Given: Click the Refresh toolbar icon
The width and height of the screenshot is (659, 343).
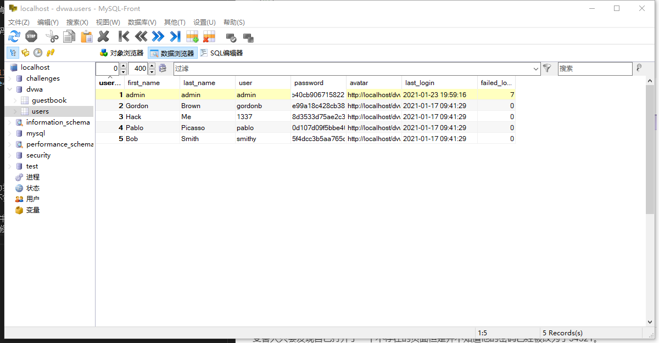Looking at the screenshot, I should coord(14,37).
